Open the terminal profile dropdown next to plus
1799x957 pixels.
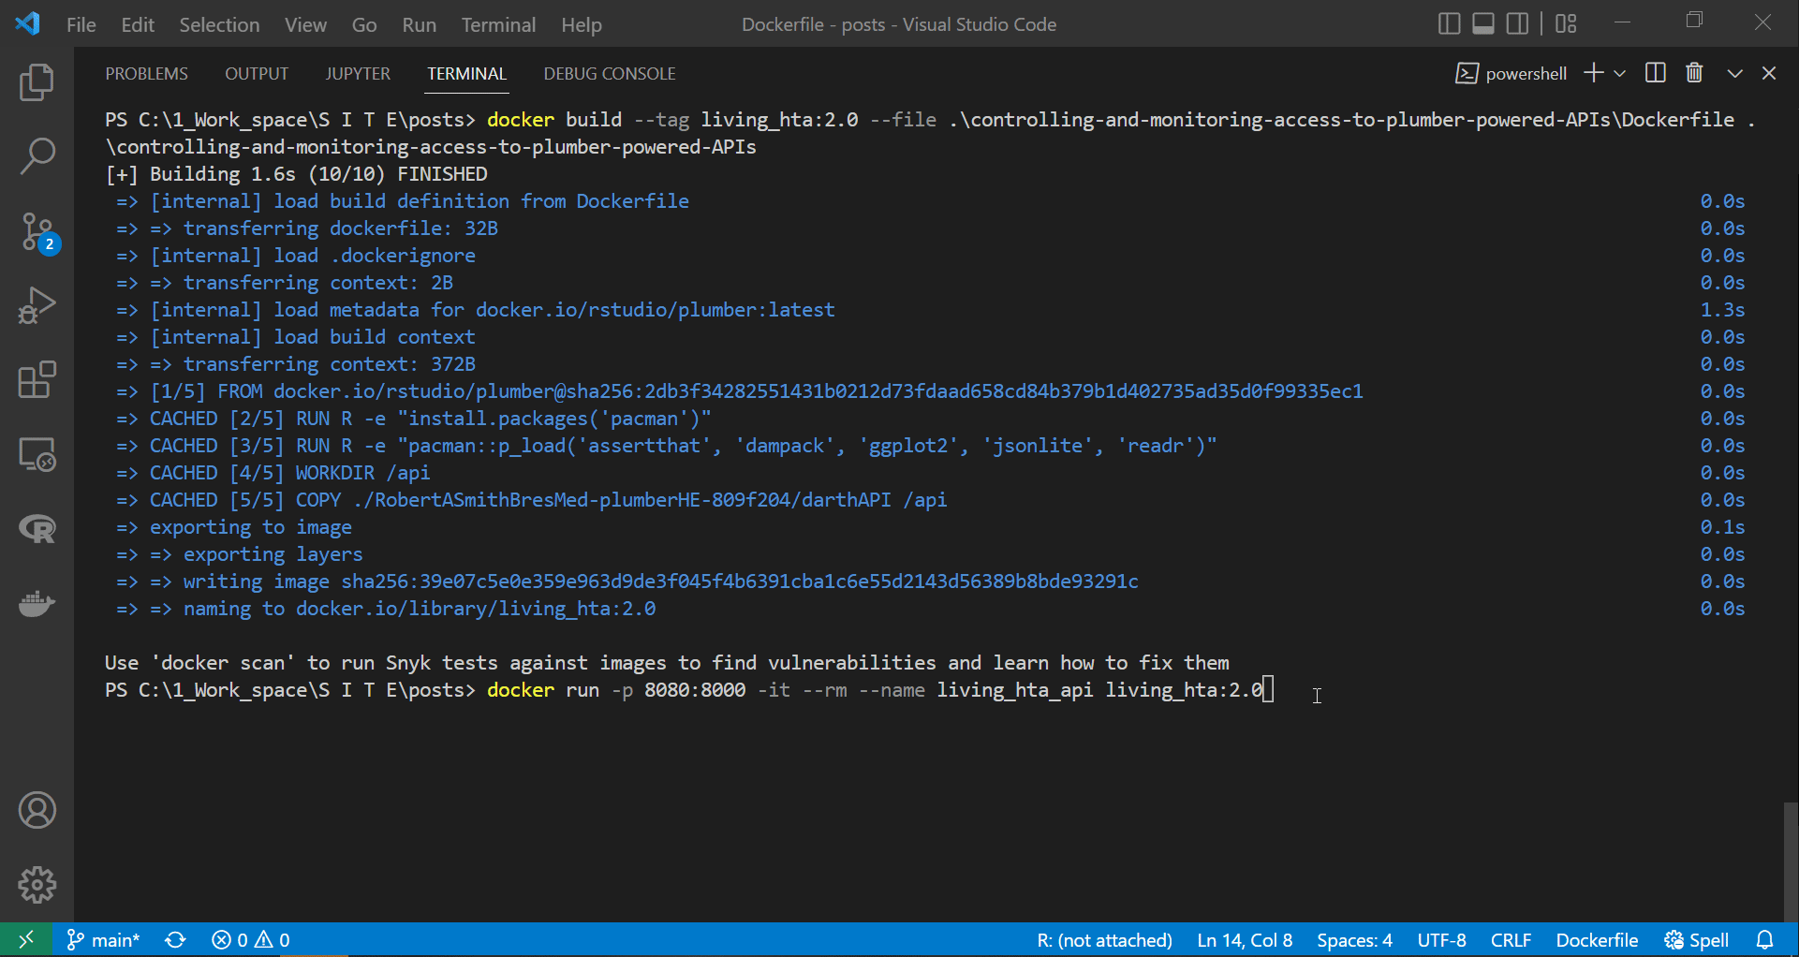[x=1621, y=73]
